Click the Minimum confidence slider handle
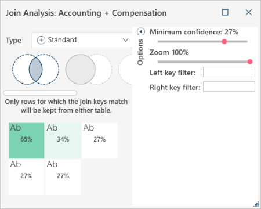 pos(224,41)
